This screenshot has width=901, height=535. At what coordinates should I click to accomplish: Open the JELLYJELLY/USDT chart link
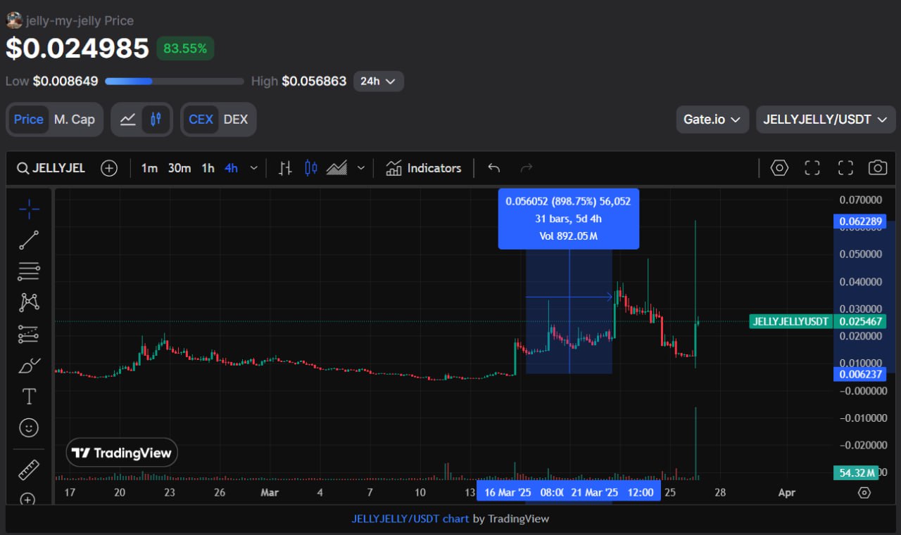(410, 519)
